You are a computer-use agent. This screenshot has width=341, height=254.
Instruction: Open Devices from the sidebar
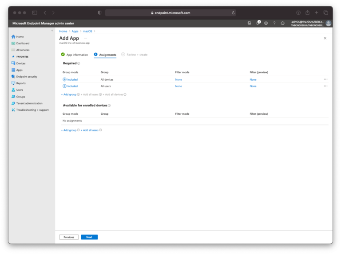[20, 63]
